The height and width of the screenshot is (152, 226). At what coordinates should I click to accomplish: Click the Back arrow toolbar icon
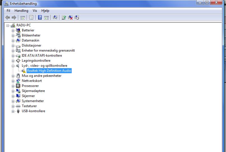tap(8, 18)
